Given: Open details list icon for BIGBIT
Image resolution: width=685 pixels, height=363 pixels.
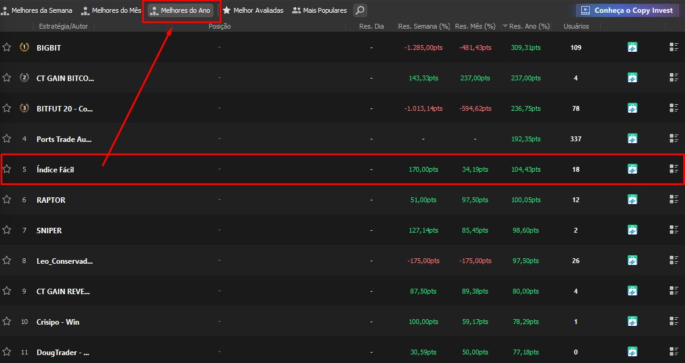Looking at the screenshot, I should (673, 47).
